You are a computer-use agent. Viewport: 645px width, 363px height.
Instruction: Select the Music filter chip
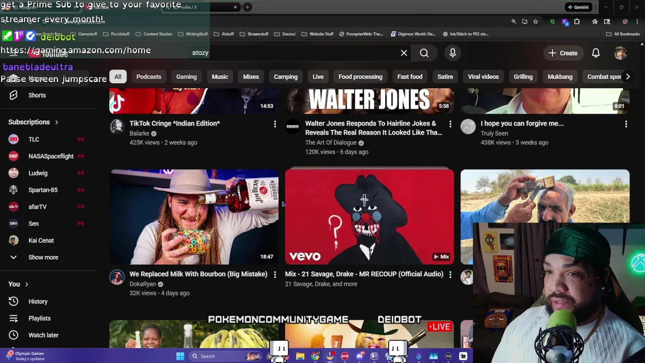(220, 77)
